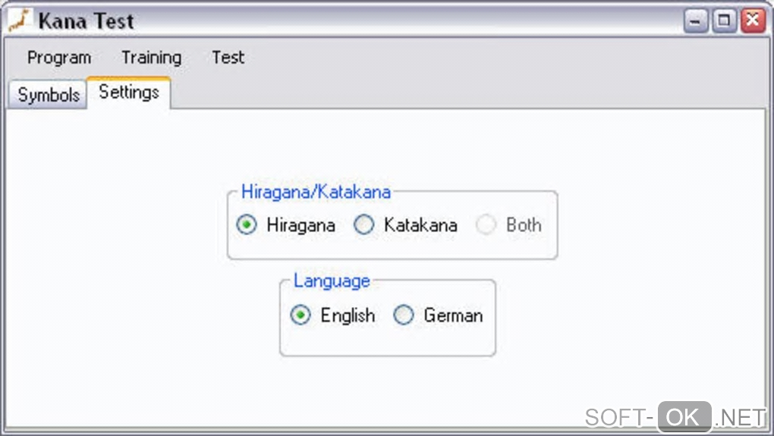Open the Program menu

(59, 58)
